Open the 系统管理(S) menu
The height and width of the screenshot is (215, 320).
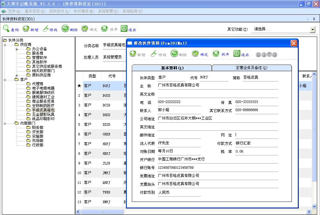(108, 11)
